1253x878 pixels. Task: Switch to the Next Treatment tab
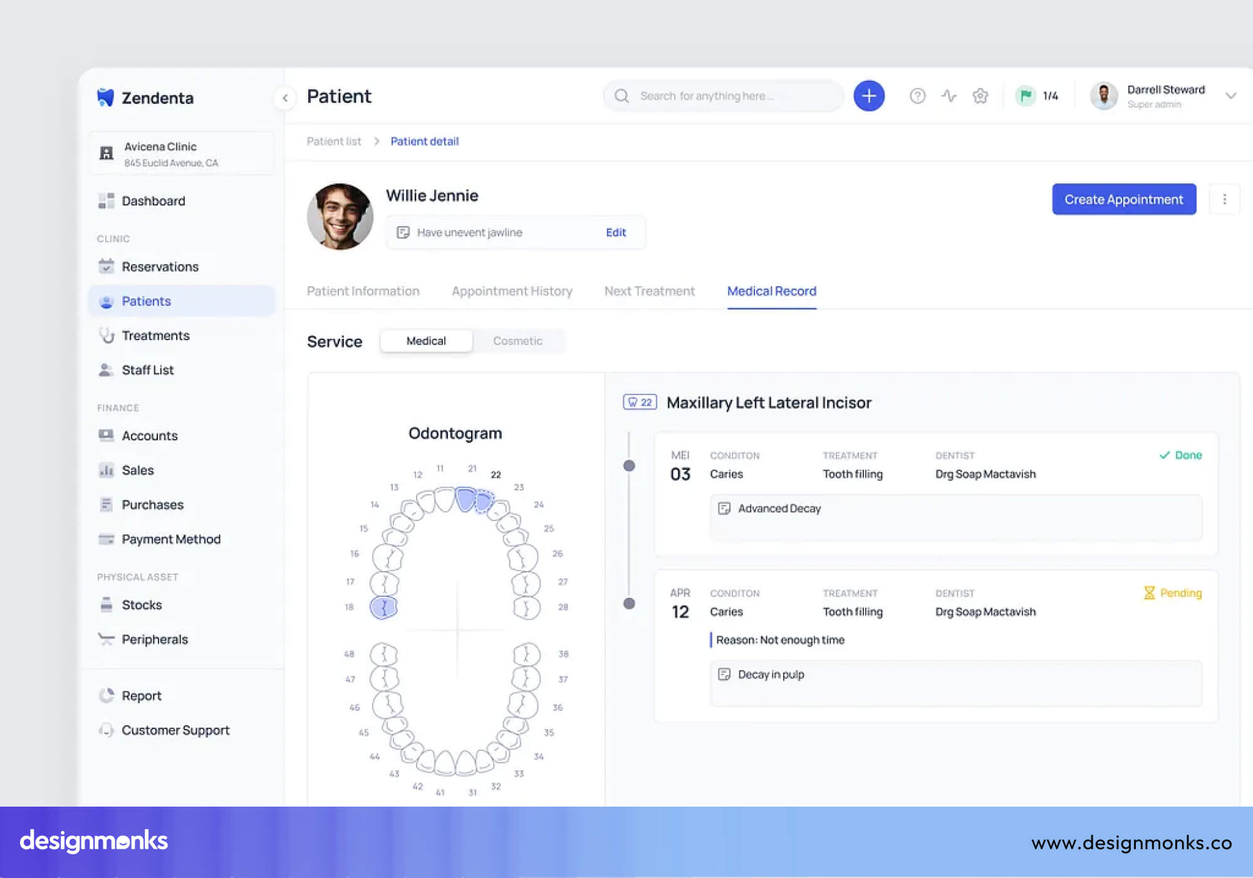[650, 291]
